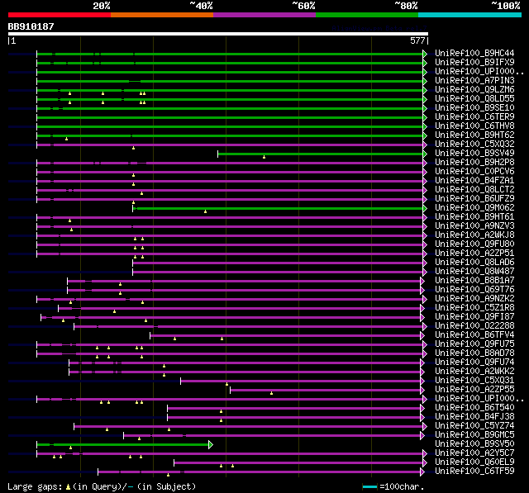The width and height of the screenshot is (529, 493).
Task: Open the UniRef100_B9IFX9 hit label
Action: (474, 62)
